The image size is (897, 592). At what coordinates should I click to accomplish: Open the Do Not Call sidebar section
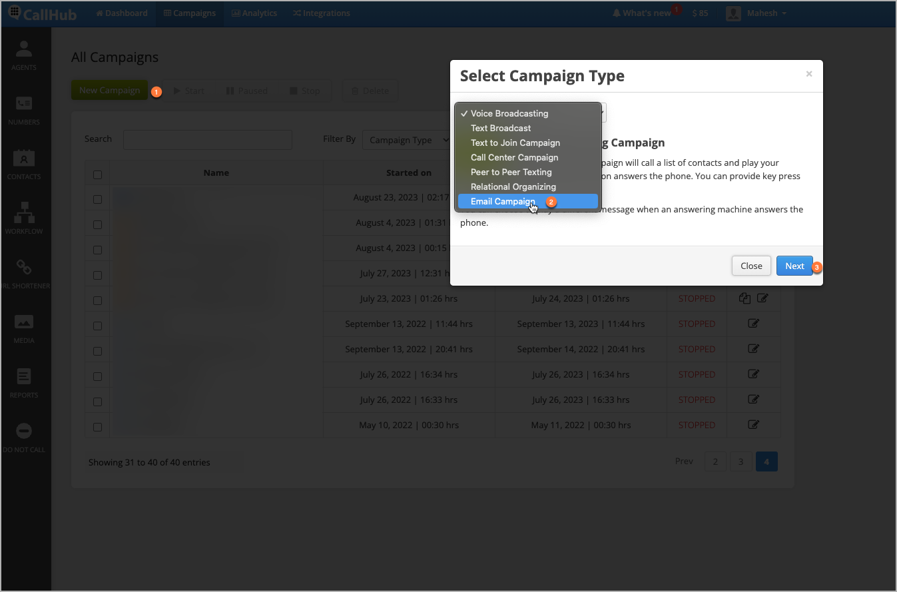pos(24,438)
